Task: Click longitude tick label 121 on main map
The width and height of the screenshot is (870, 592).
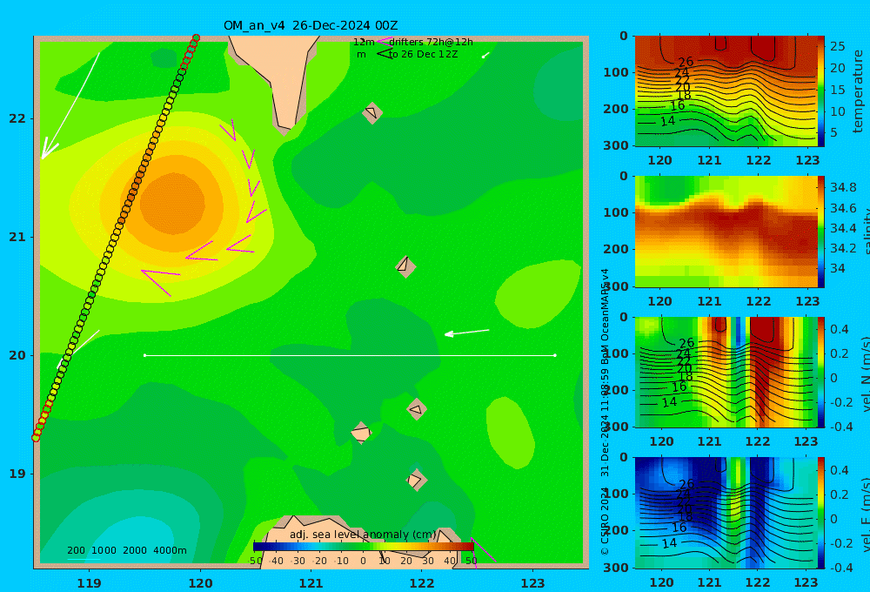Action: pos(311,583)
